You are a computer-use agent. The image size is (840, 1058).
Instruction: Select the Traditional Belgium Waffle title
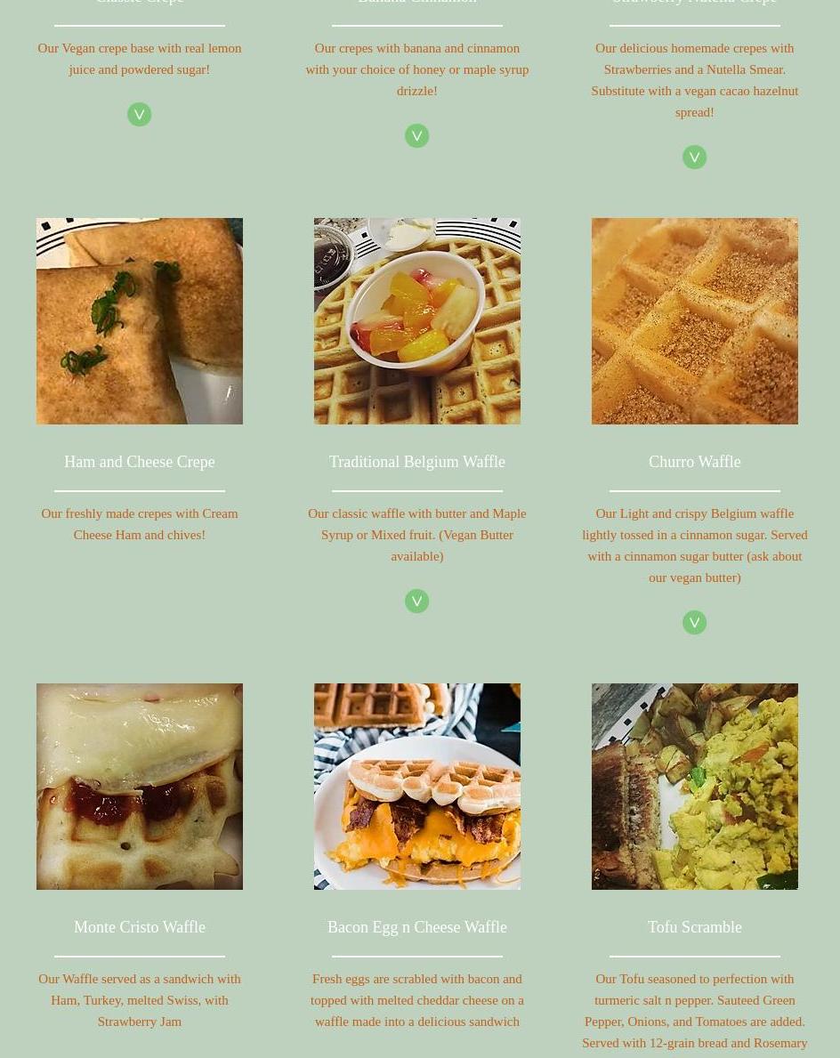pyautogui.click(x=417, y=462)
